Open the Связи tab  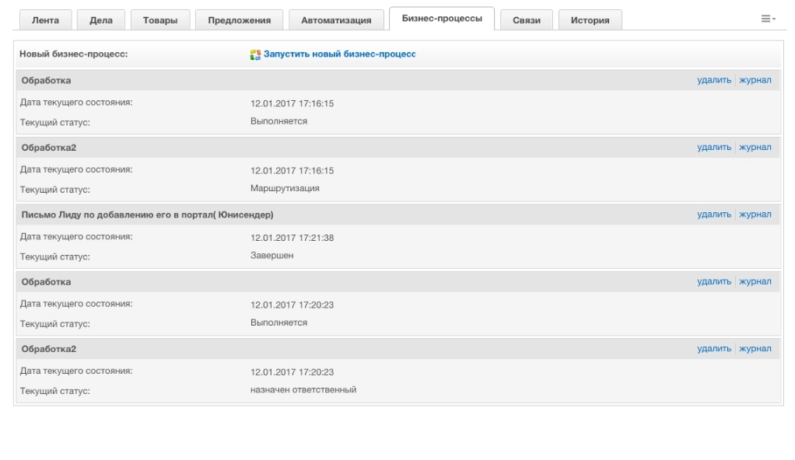coord(527,21)
